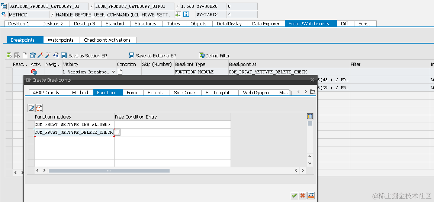Click the Visibility column header
The width and height of the screenshot is (434, 202).
tap(89, 64)
